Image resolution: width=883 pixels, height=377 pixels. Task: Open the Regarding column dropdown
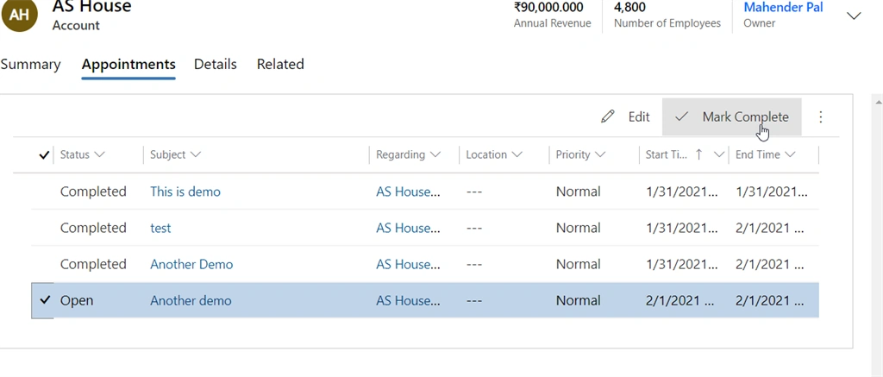435,154
